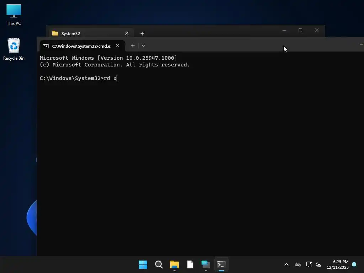Click the cmd icon on the terminal tab
Screen dimensions: 364x273
tap(46, 46)
